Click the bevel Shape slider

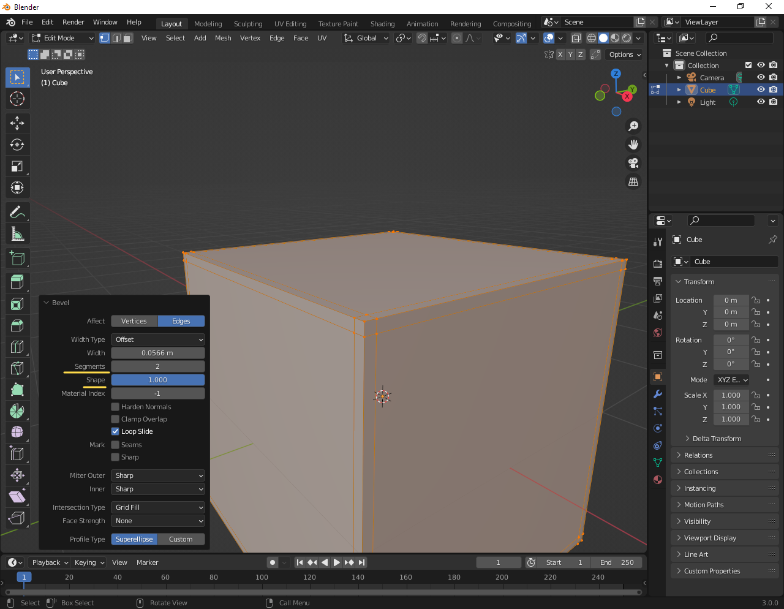[158, 380]
